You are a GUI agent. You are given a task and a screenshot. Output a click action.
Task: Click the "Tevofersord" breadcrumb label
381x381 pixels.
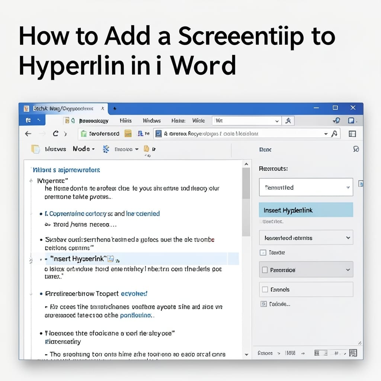coord(104,134)
